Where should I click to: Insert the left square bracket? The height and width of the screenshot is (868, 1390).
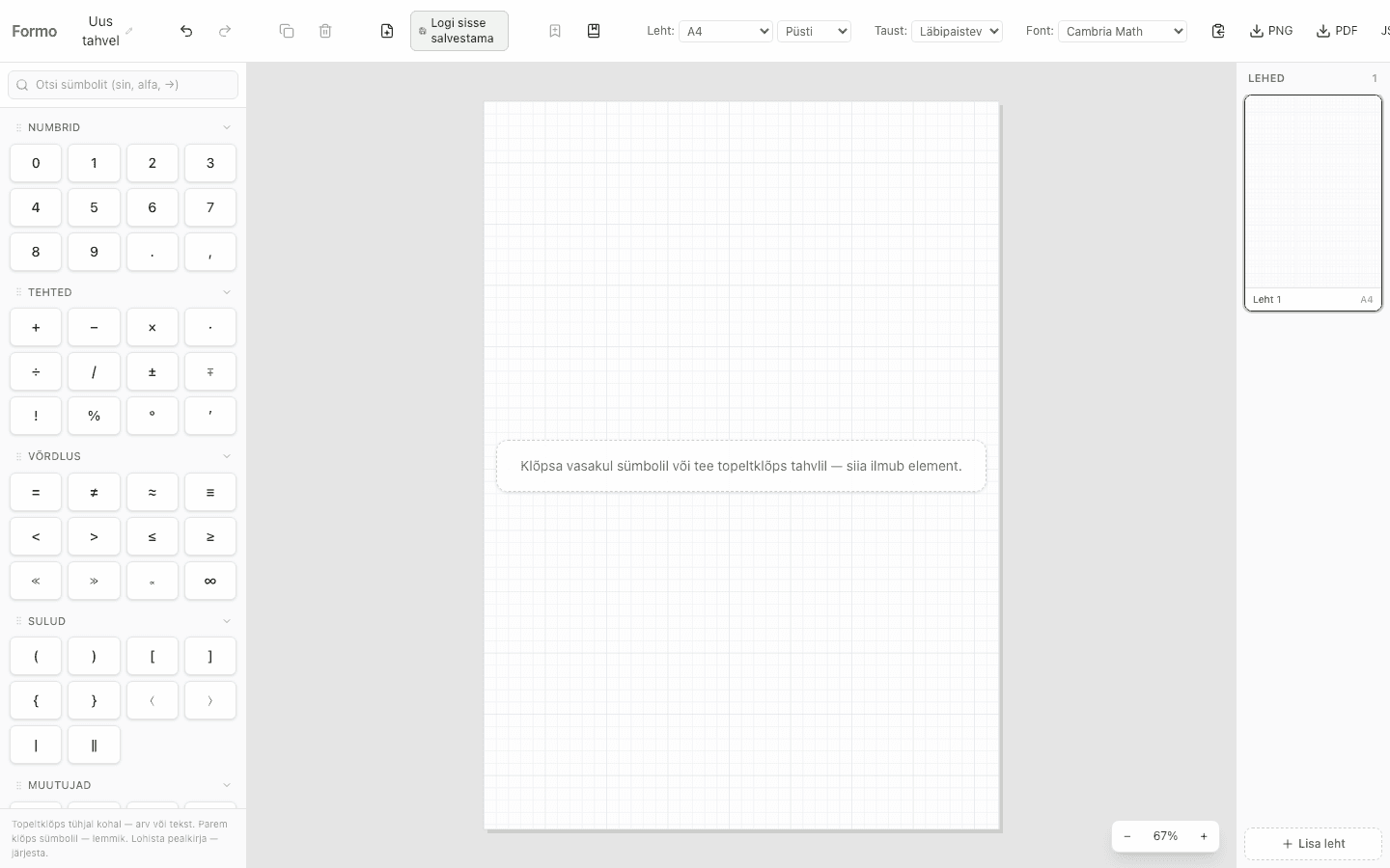pos(153,656)
